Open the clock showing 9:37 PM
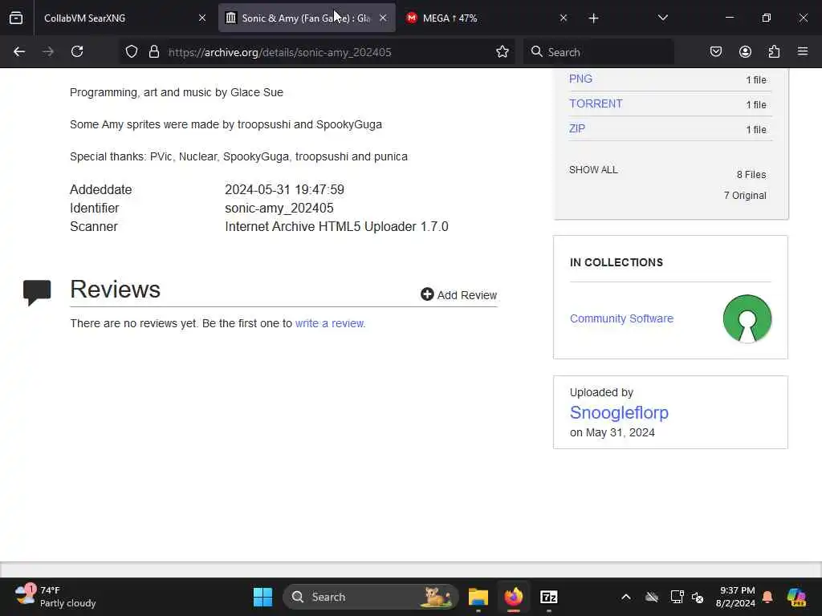 737,597
